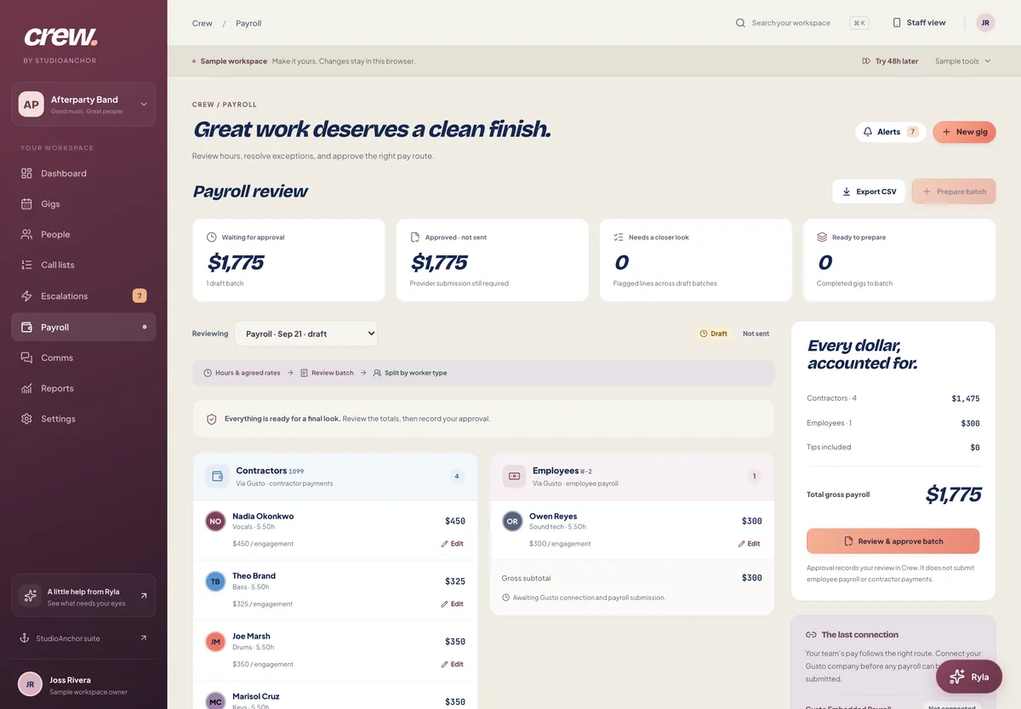Click the Payroll breadcrumb
Image resolution: width=1021 pixels, height=709 pixels.
tap(248, 23)
